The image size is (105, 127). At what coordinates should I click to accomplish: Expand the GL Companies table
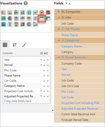coord(59,12)
